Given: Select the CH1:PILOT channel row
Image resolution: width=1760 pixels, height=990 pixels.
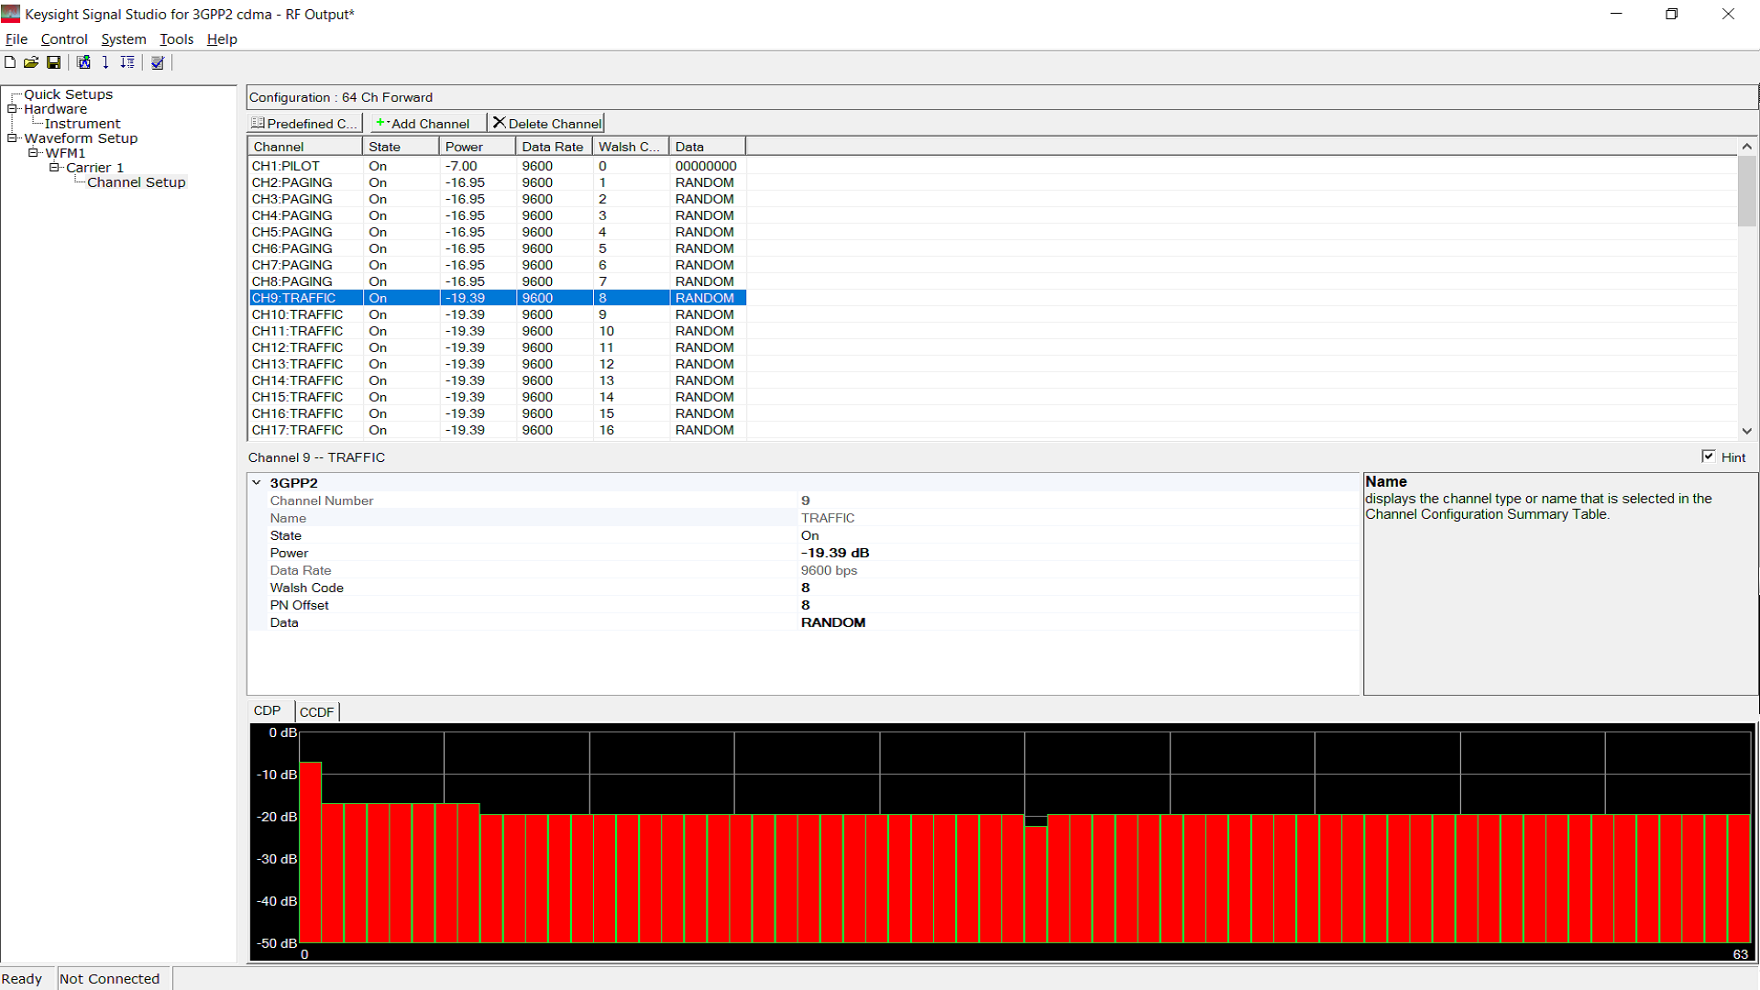Looking at the screenshot, I should [x=286, y=166].
